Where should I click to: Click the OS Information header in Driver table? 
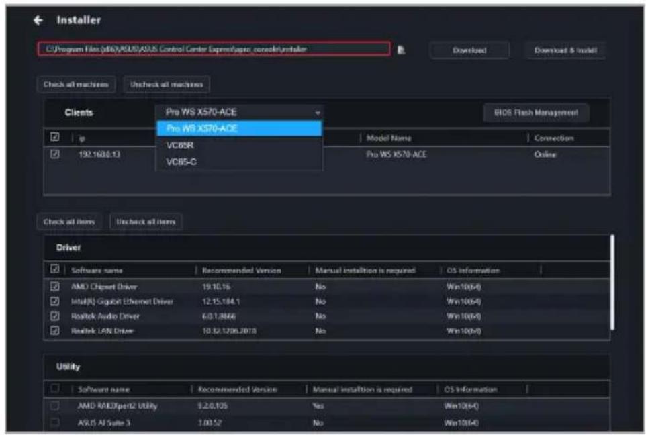(473, 271)
